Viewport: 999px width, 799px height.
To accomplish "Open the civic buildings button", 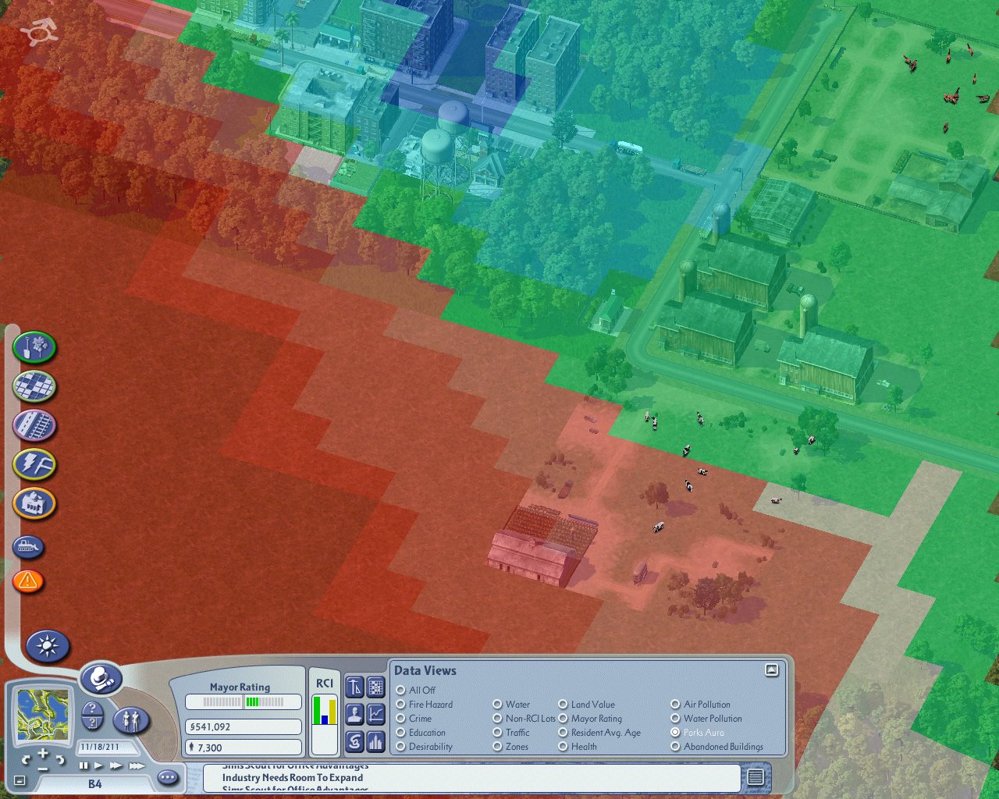I will 34,503.
